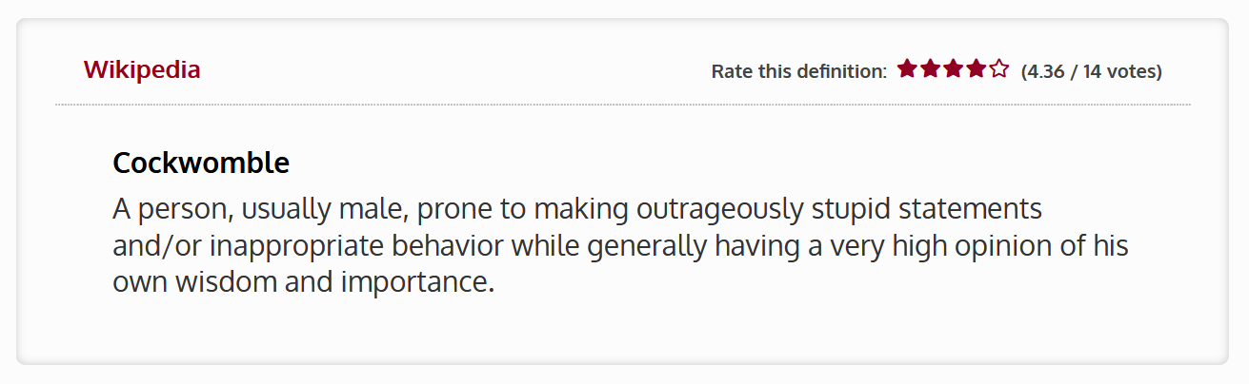Rate five stars using the empty star

[x=998, y=68]
